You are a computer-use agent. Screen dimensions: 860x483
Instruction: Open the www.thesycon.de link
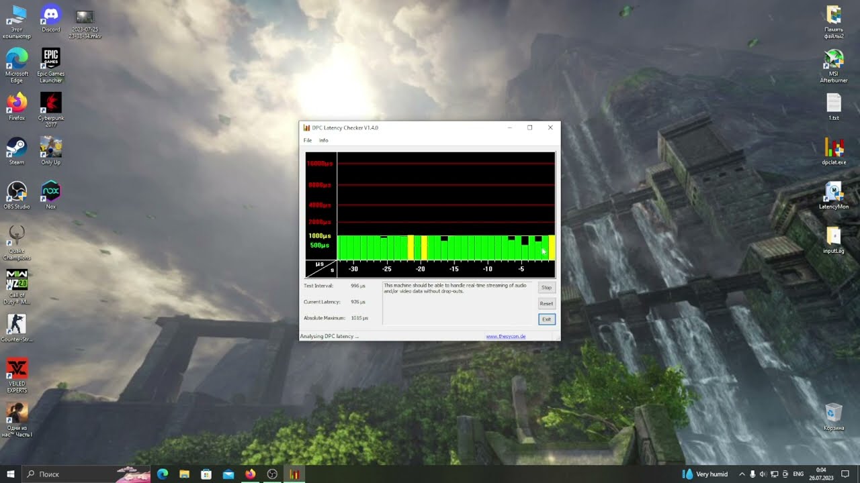point(506,336)
